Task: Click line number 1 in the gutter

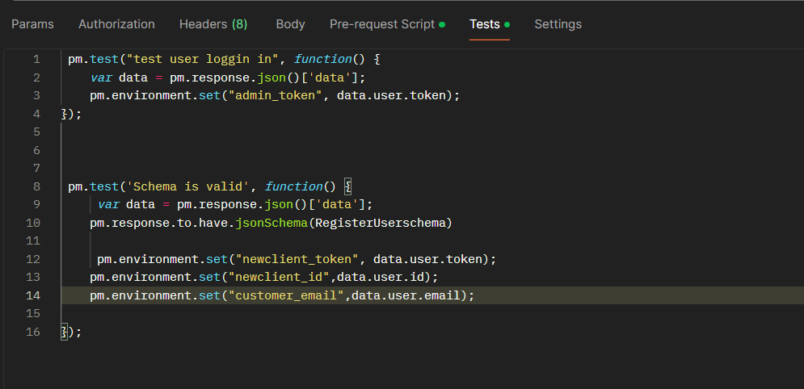Action: click(36, 60)
